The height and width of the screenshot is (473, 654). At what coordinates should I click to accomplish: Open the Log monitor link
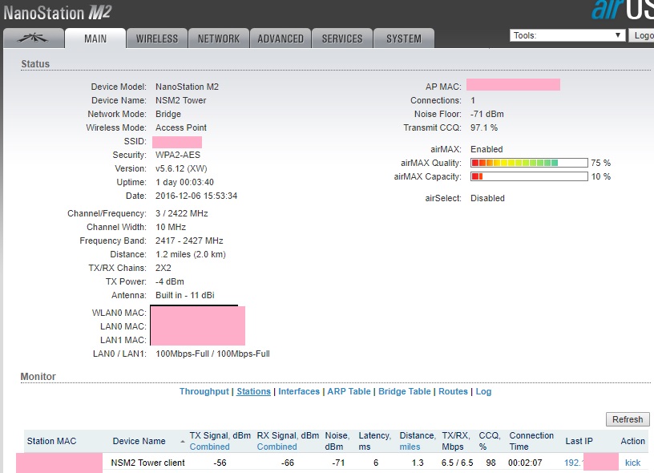click(x=483, y=391)
